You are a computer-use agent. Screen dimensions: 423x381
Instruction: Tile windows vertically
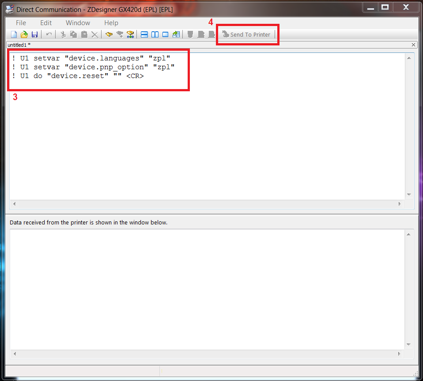pos(155,34)
